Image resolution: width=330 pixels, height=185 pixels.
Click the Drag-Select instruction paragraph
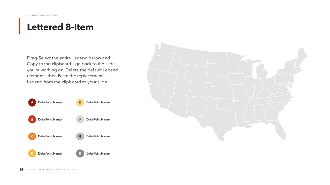tap(73, 70)
